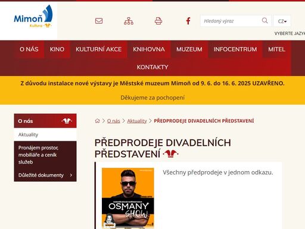Open the sitemap icon

(129, 21)
